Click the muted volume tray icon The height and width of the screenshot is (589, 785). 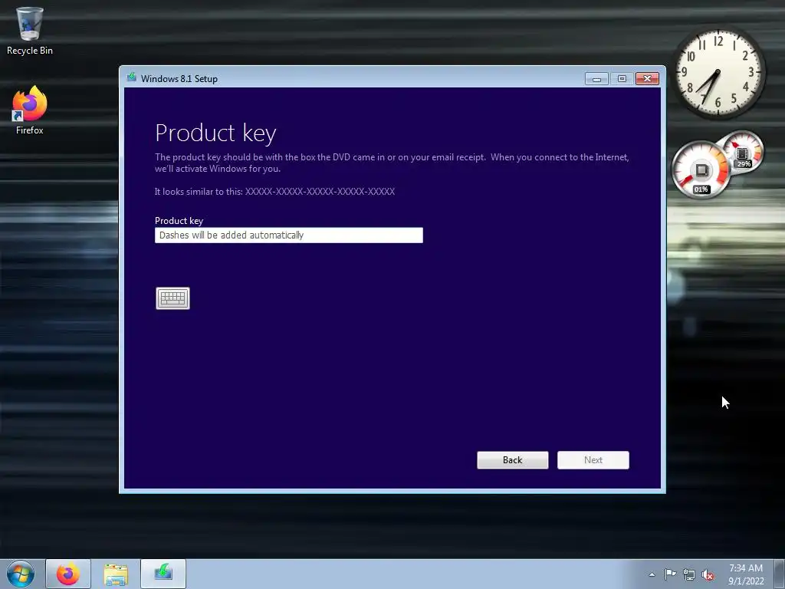[708, 574]
